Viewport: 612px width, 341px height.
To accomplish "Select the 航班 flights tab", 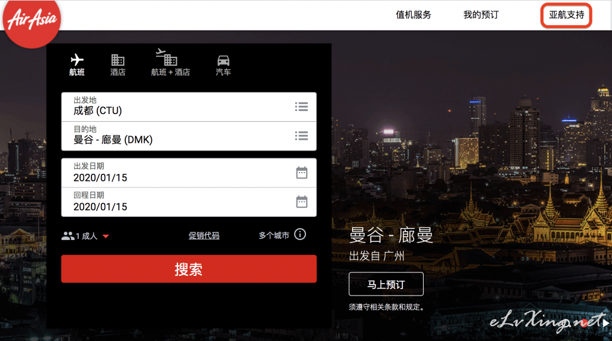I will pos(77,64).
